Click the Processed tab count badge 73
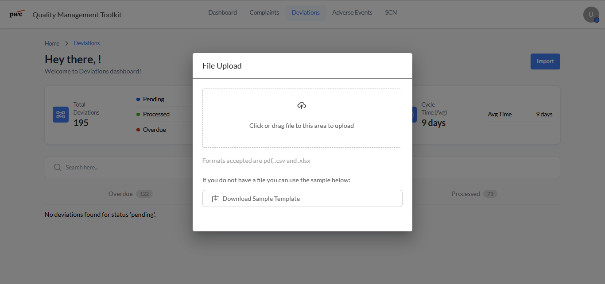This screenshot has height=284, width=605. [x=490, y=194]
